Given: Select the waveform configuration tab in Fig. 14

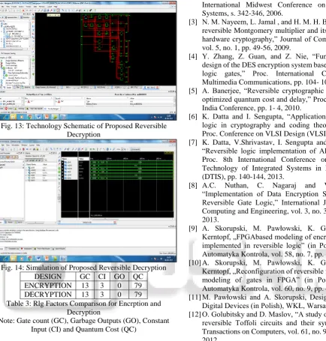Looking at the screenshot, I should click(x=87, y=222).
